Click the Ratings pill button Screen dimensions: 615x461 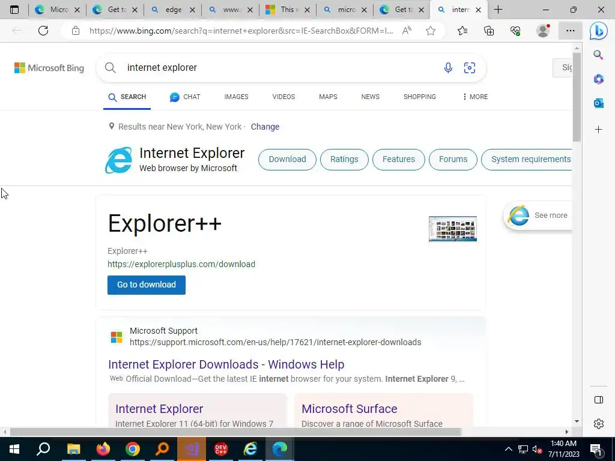[x=344, y=160]
